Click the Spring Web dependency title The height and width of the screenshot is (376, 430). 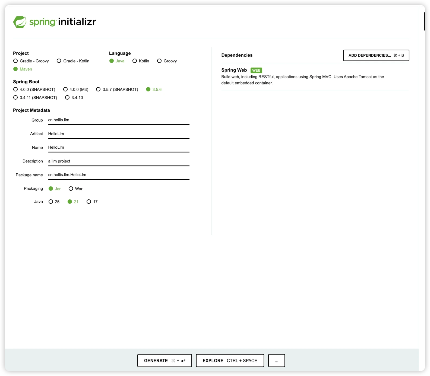click(x=234, y=70)
